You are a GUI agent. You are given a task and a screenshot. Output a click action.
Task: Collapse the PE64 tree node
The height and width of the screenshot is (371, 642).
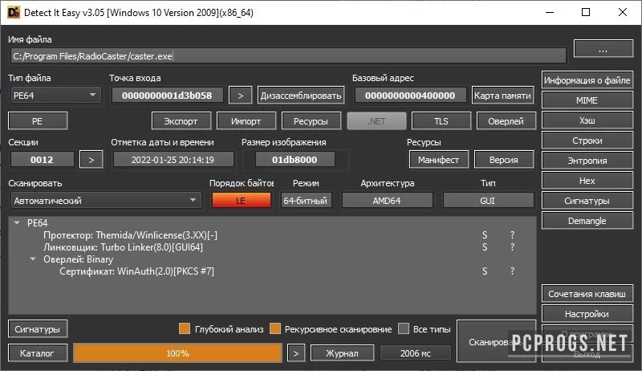[x=17, y=222]
